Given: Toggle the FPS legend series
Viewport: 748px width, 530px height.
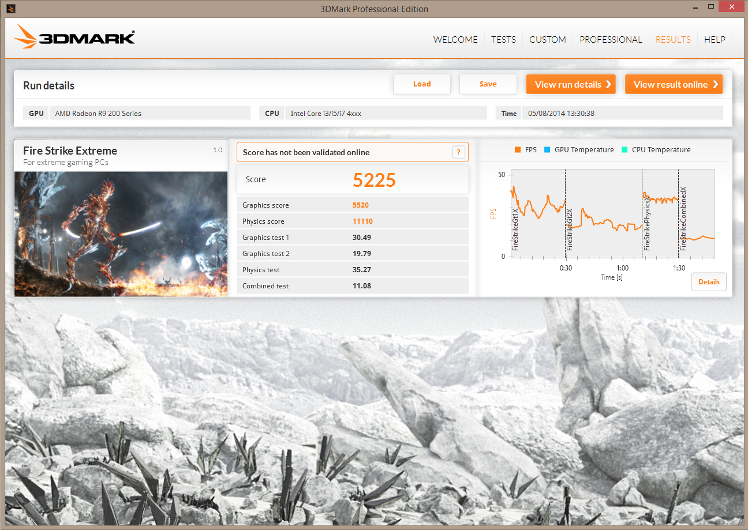Looking at the screenshot, I should click(525, 150).
